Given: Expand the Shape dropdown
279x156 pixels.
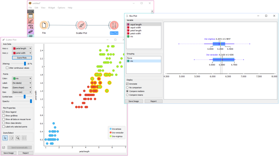Looking at the screenshot, I should pos(22,88).
